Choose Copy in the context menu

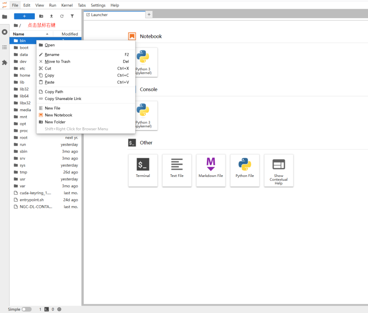click(86, 75)
